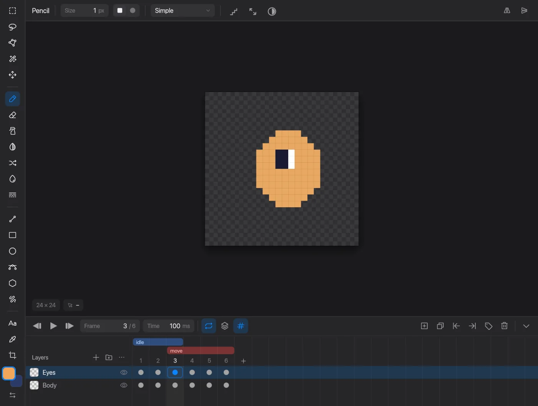Open the cursor options dropdown
The height and width of the screenshot is (406, 538).
pos(73,305)
